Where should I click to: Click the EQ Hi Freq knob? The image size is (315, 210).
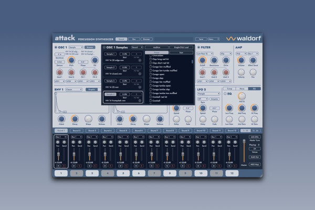point(254,108)
